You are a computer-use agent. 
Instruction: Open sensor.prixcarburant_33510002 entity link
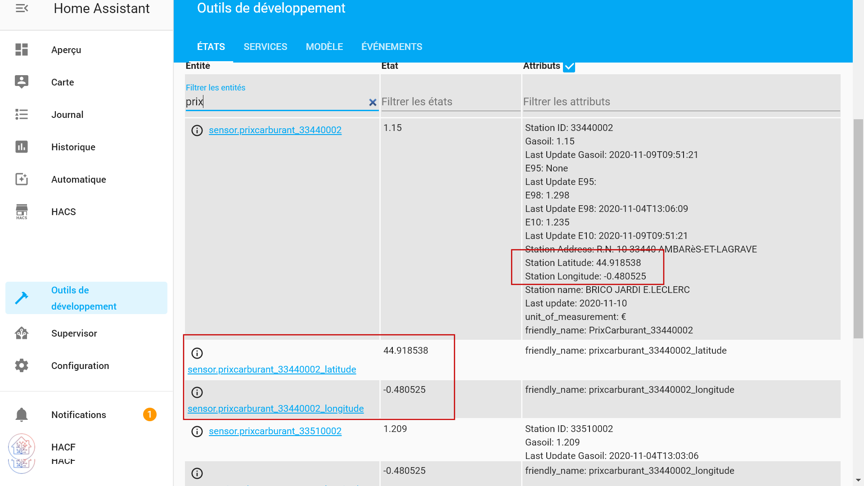click(275, 431)
